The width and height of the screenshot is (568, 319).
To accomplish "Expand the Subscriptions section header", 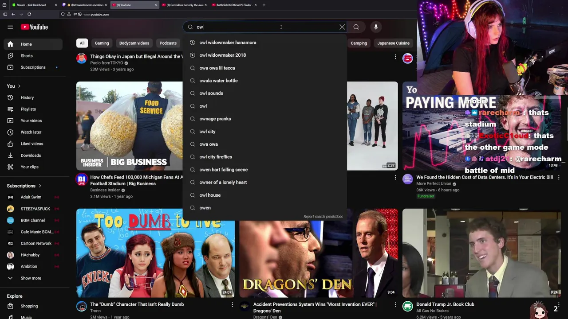I will [x=24, y=186].
